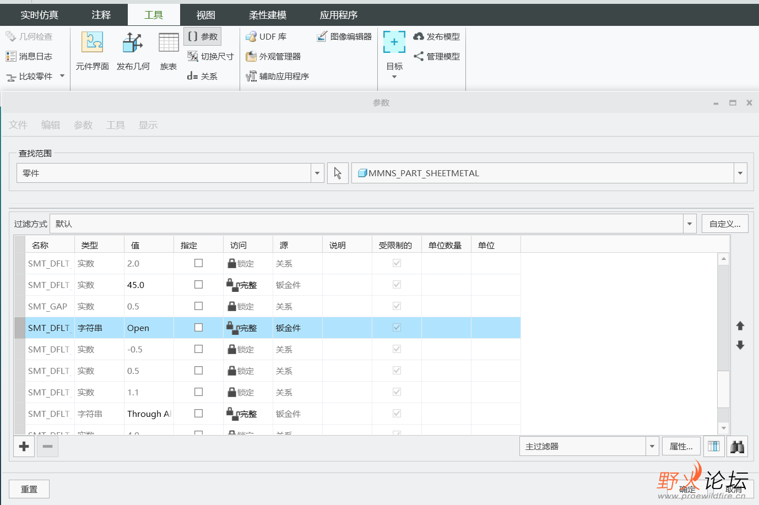Click the selection arrow pick button
This screenshot has height=505, width=759.
338,173
